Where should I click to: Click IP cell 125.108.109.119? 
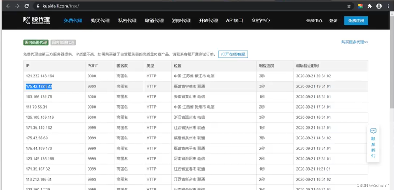pyautogui.click(x=40, y=118)
